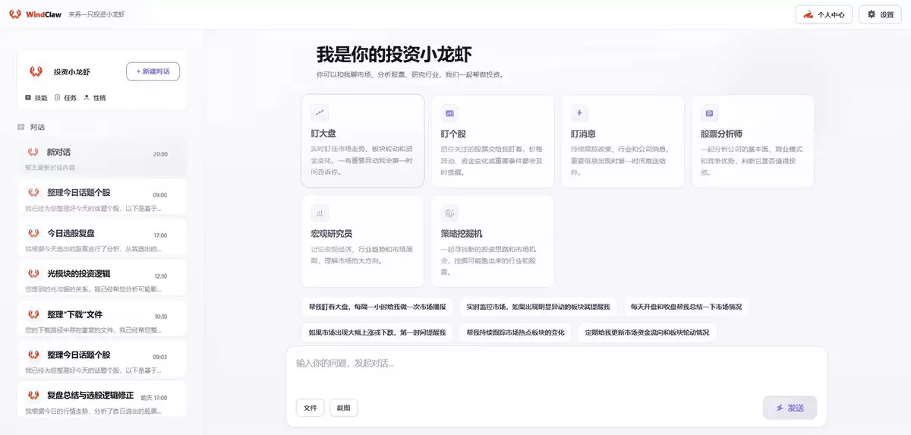Open 整理今日话题个股 chat from 09:03
911x435 pixels.
[102, 361]
